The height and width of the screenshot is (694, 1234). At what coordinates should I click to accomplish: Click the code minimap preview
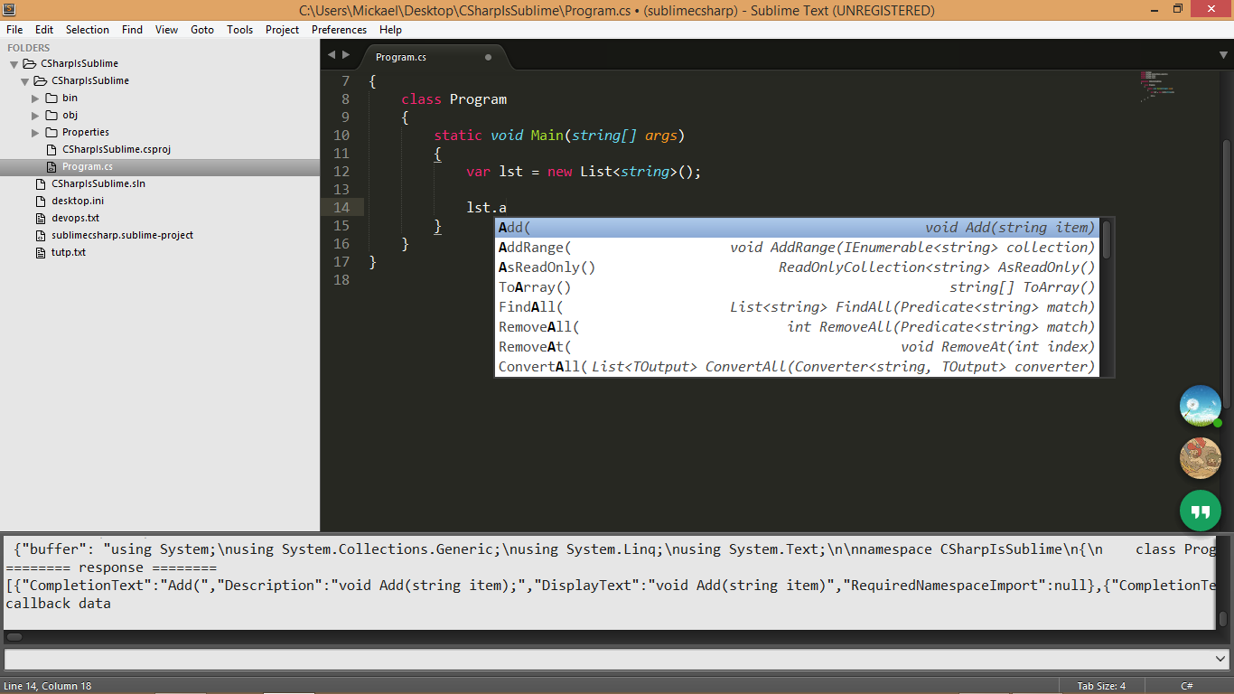click(1157, 86)
